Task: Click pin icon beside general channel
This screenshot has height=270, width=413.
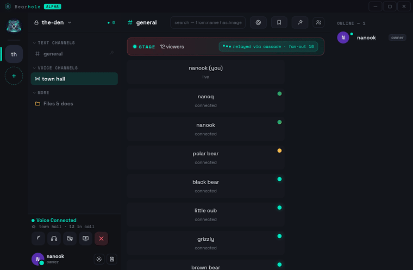Action: [x=112, y=53]
